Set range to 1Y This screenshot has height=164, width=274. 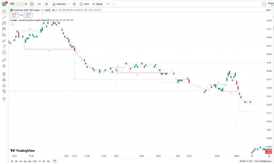pos(40,161)
